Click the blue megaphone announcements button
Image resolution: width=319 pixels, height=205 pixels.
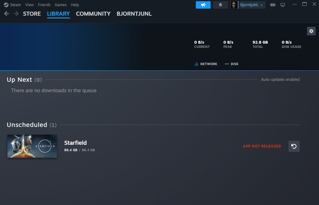point(203,5)
